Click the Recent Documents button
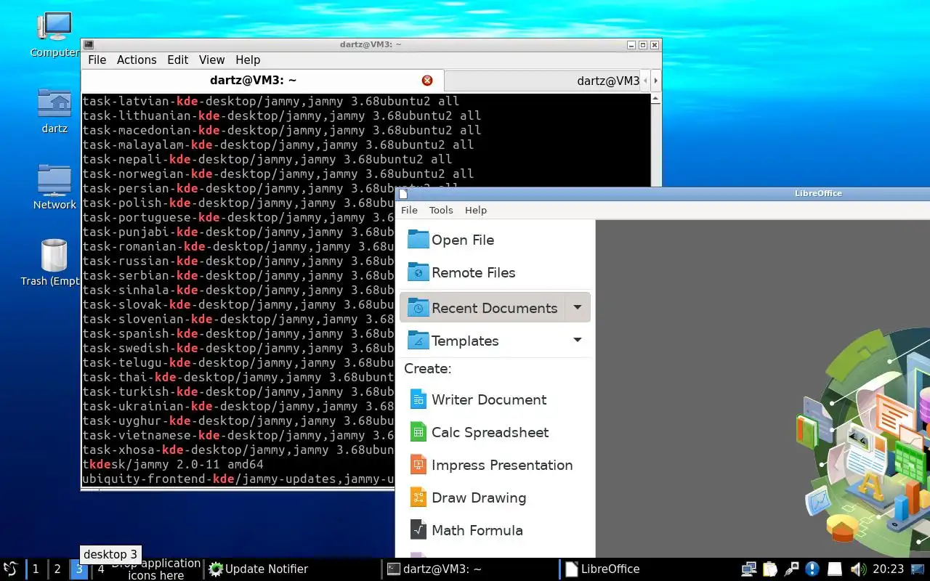The height and width of the screenshot is (581, 930). [482, 308]
